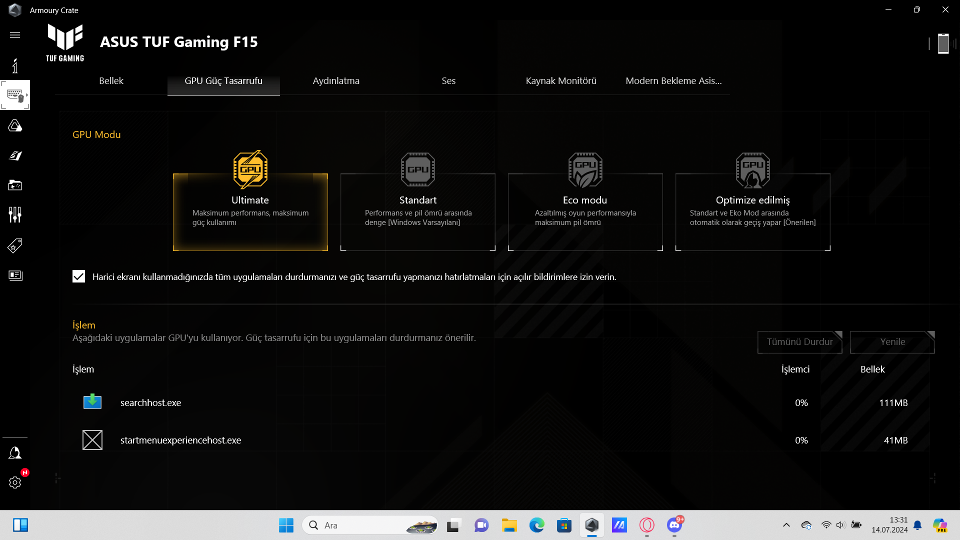Open the sliders tuning sidebar icon
This screenshot has width=960, height=540.
15,215
